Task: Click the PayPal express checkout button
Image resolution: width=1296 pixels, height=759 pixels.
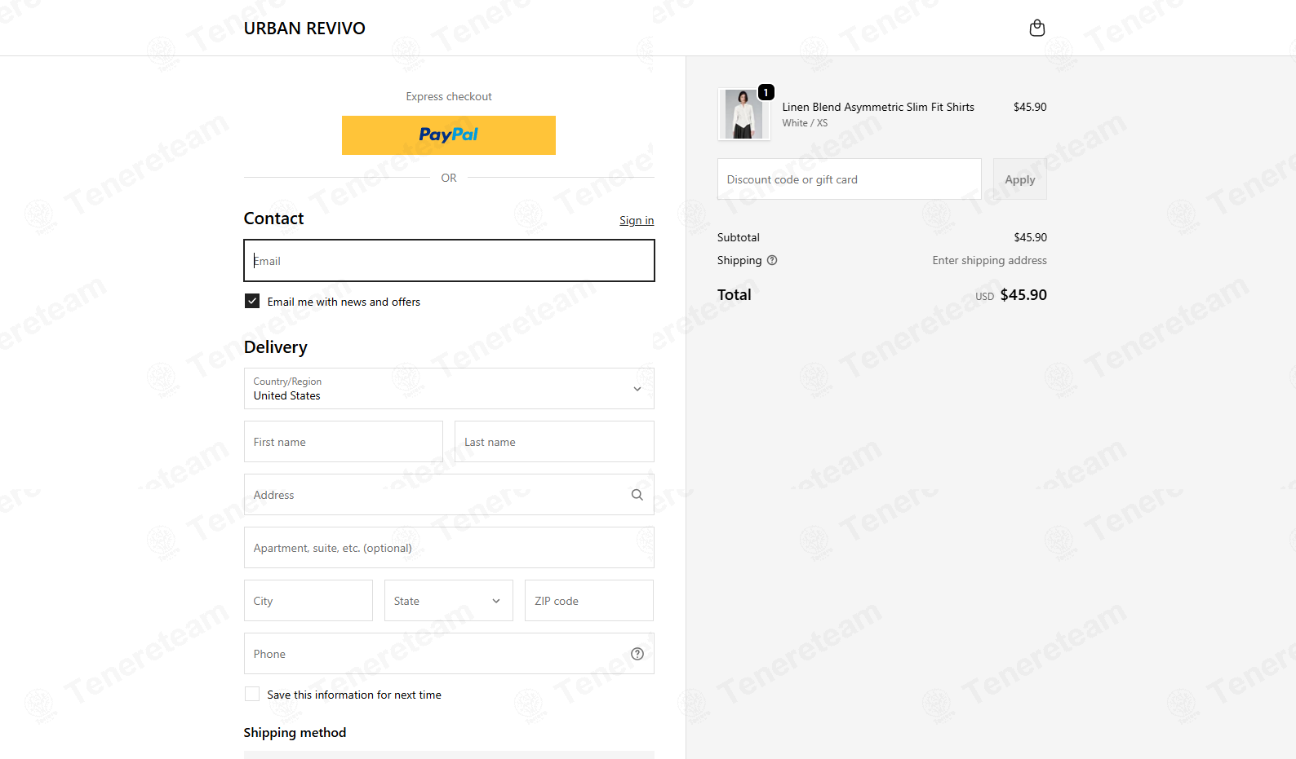Action: [449, 135]
